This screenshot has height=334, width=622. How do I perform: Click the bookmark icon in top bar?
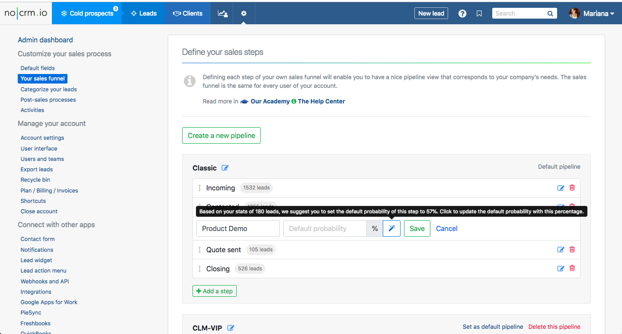click(479, 13)
